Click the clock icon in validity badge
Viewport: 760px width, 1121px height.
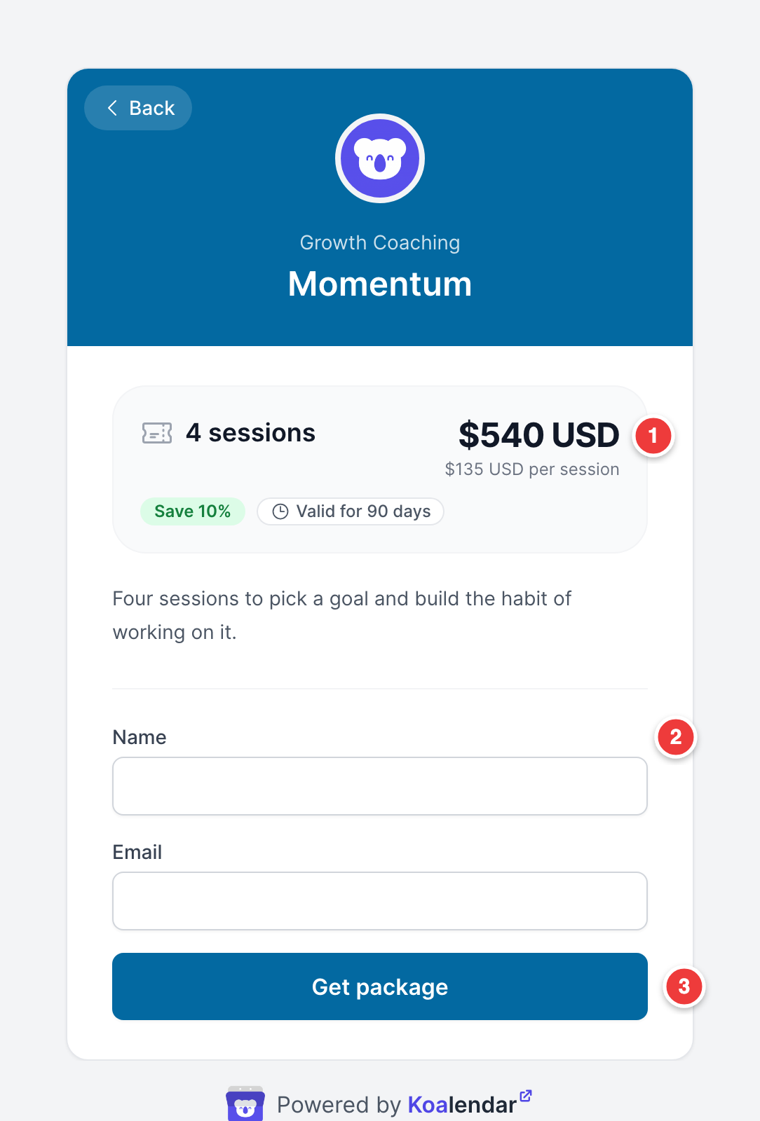coord(280,511)
